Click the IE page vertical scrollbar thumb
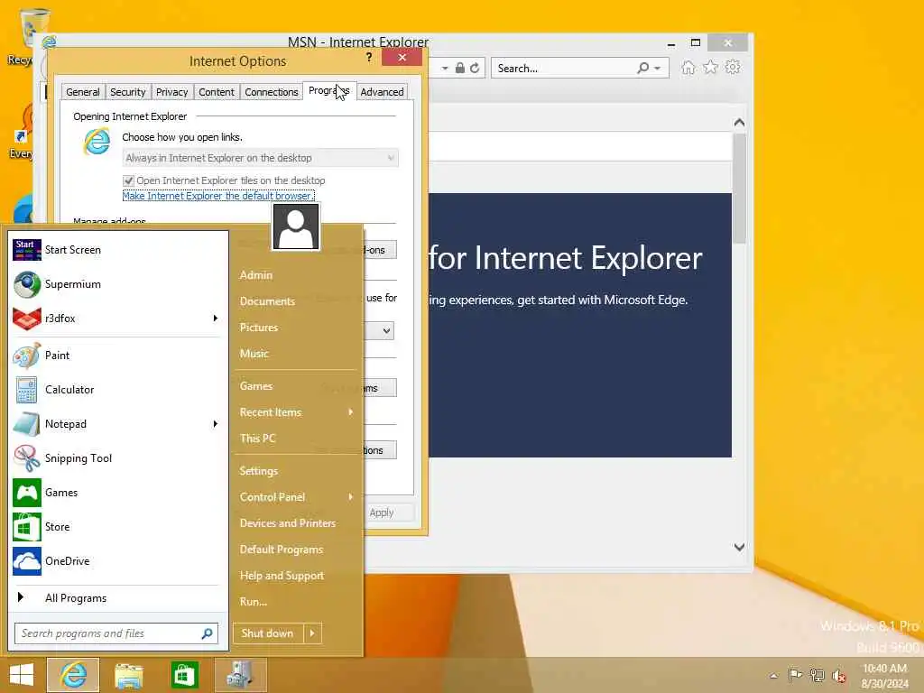924x693 pixels. (740, 188)
